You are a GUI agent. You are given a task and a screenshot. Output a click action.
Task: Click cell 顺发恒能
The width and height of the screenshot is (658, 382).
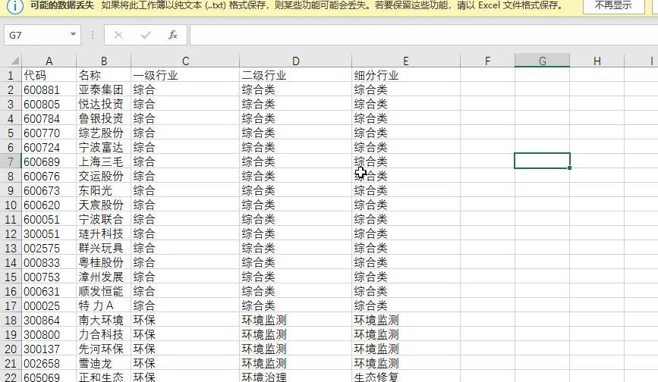104,291
